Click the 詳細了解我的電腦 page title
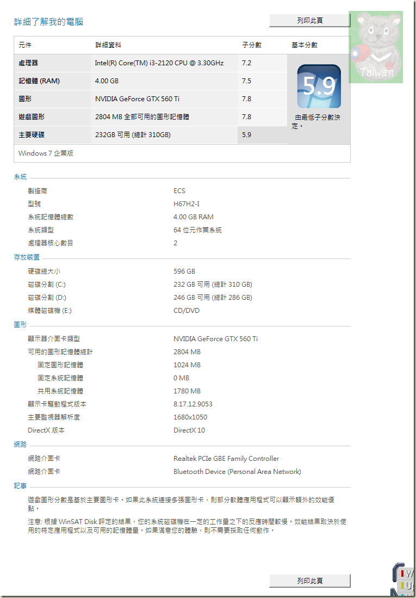Viewport: 416px width, 598px height. 48,22
